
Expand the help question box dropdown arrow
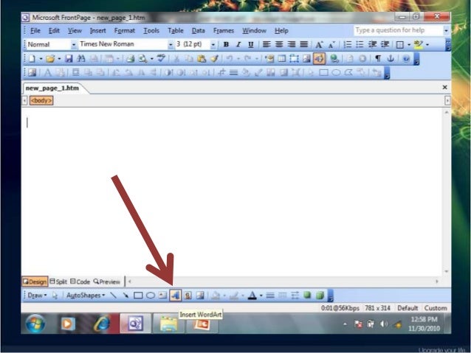pos(446,31)
